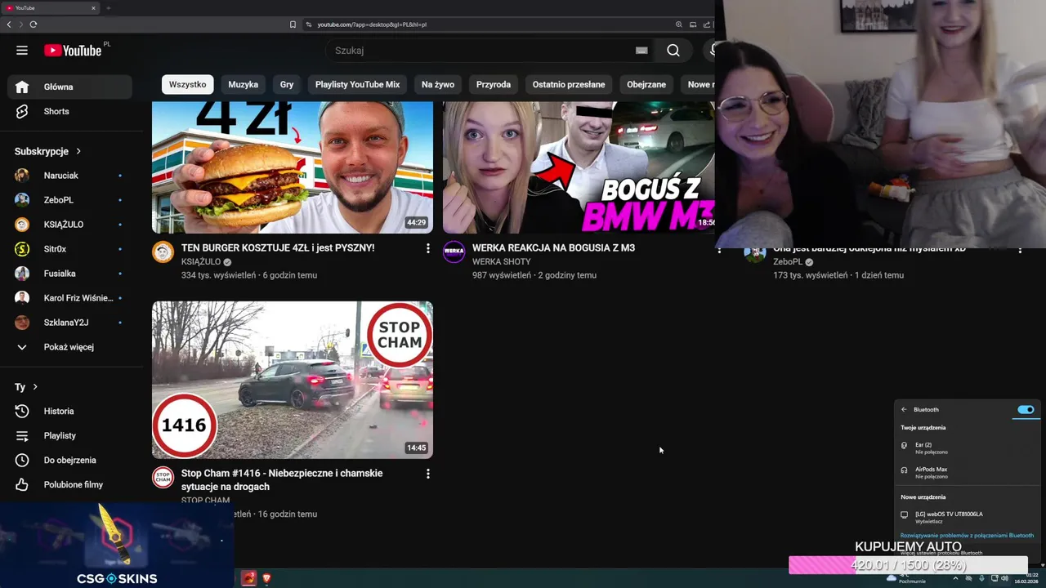The width and height of the screenshot is (1046, 588).
Task: Show hidden system tray icons chevron
Action: pos(955,578)
